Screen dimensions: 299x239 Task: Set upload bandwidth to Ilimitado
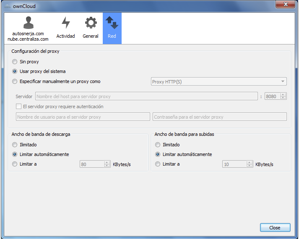point(158,145)
